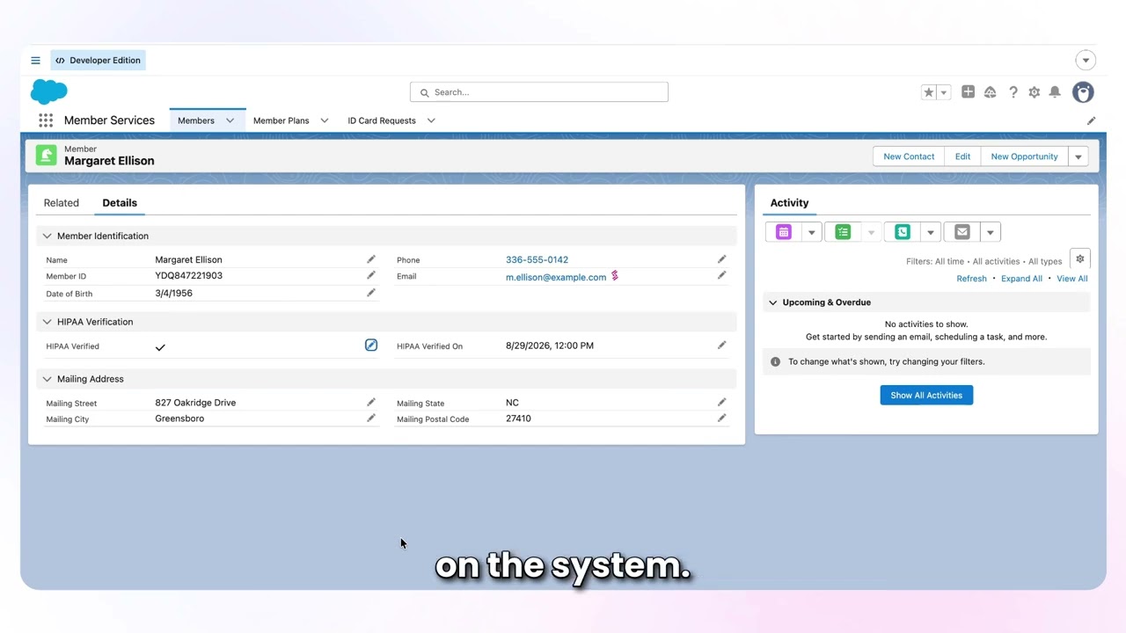The image size is (1126, 633).
Task: Open the more actions dropdown beside New Opportunity
Action: click(1078, 156)
